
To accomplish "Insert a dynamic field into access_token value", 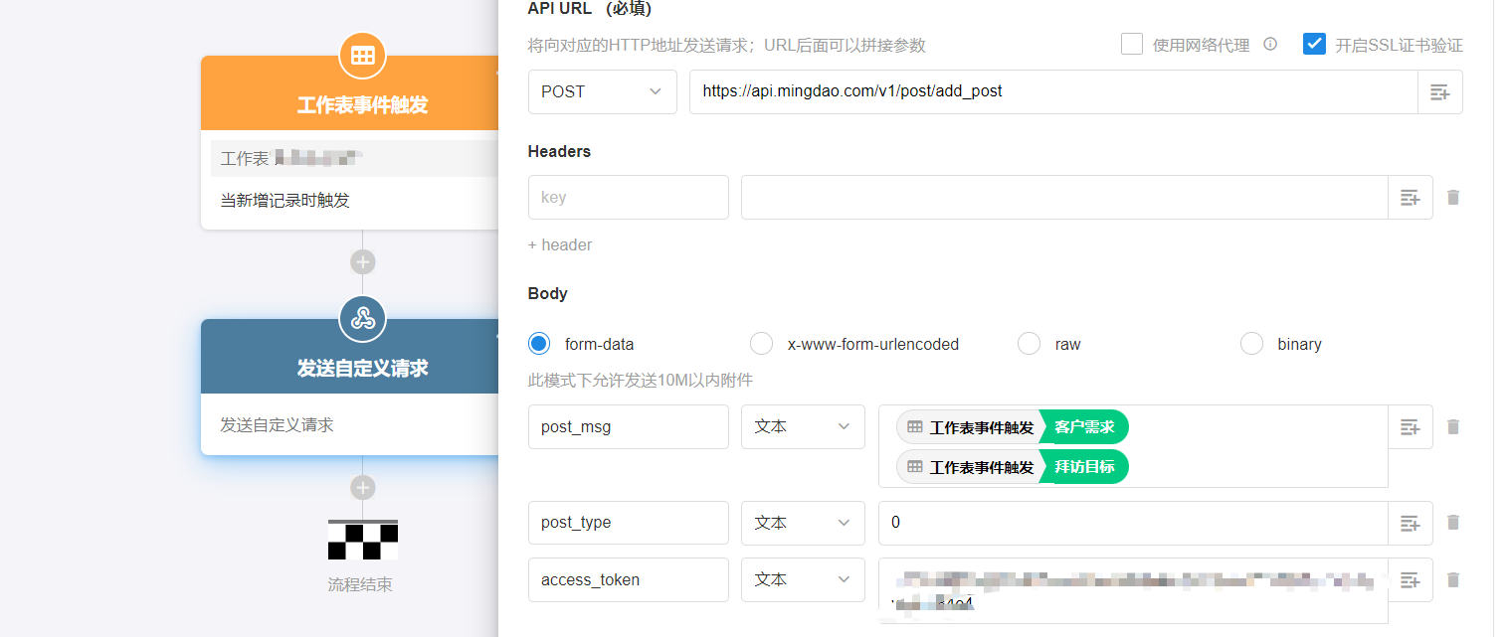I will click(1410, 579).
